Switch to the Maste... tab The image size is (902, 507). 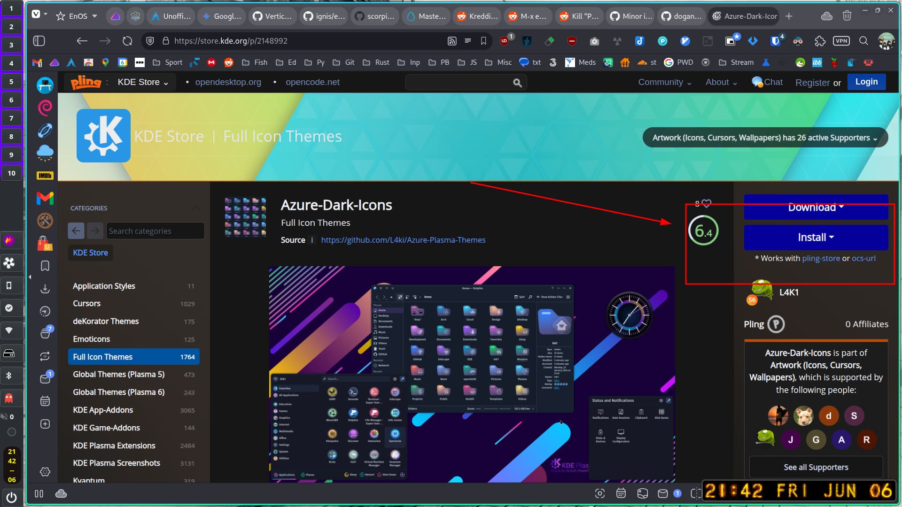coord(426,16)
